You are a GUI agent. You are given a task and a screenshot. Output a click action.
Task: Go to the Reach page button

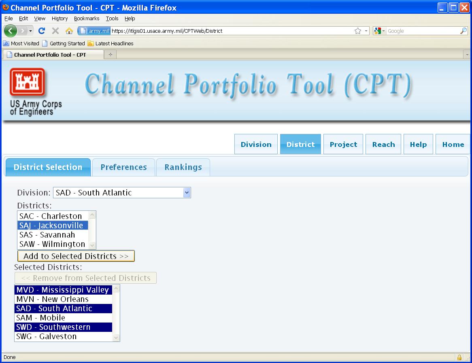pos(383,144)
